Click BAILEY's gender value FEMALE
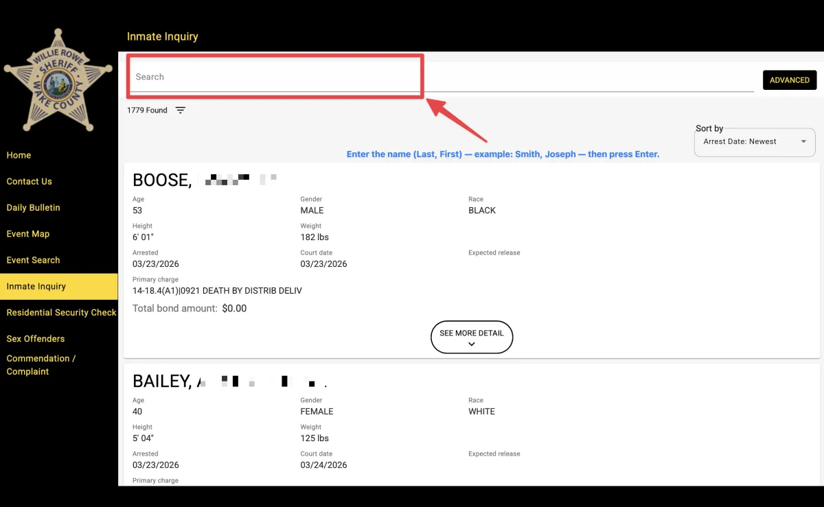The width and height of the screenshot is (824, 507). coord(317,412)
